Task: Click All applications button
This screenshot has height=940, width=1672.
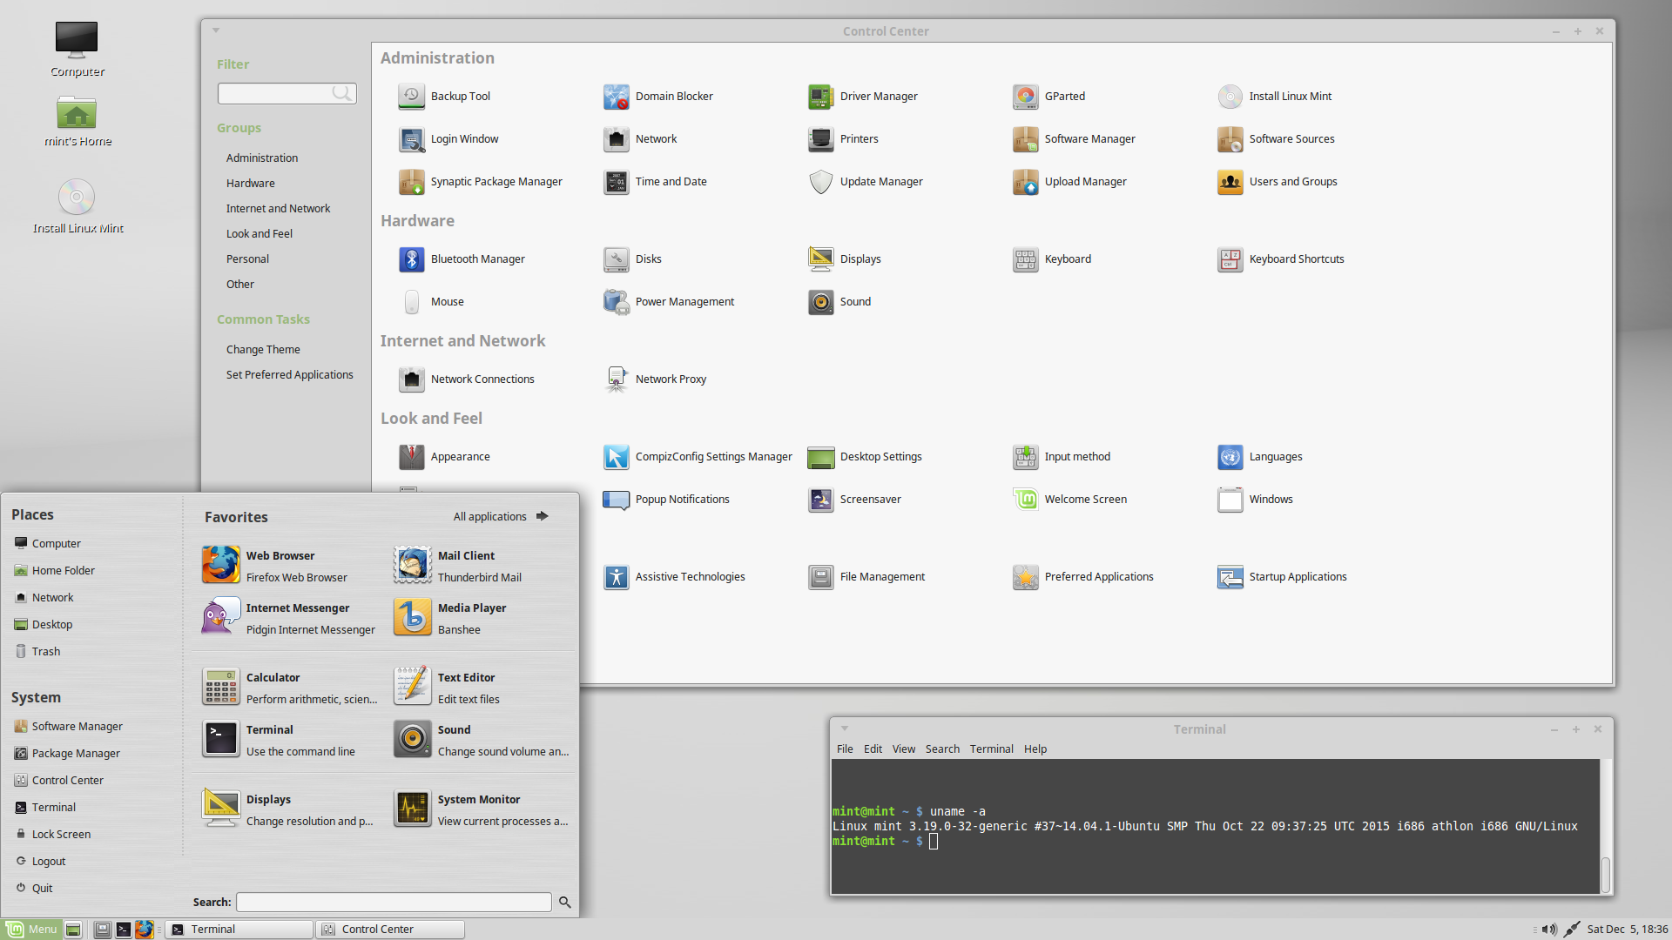Action: 501,515
